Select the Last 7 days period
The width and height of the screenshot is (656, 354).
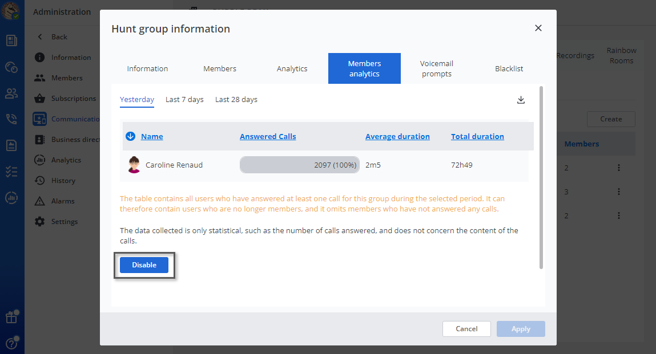[184, 100]
